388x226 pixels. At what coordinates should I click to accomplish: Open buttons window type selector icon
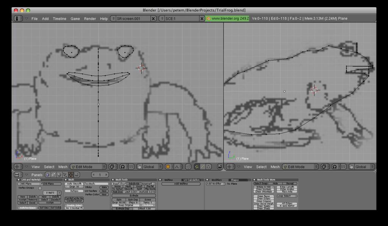[17, 175]
